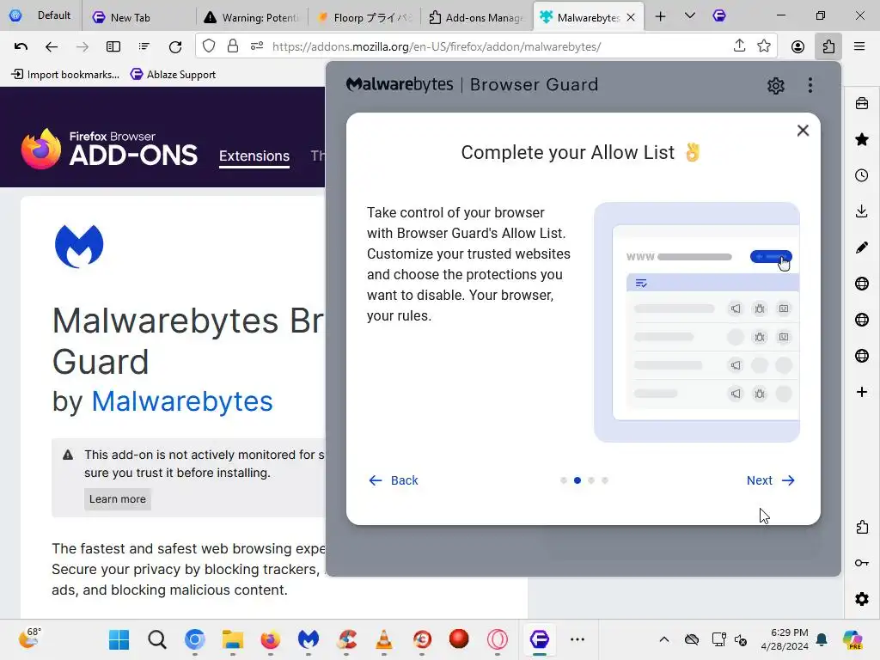Go Back to previous onboarding step

(394, 480)
